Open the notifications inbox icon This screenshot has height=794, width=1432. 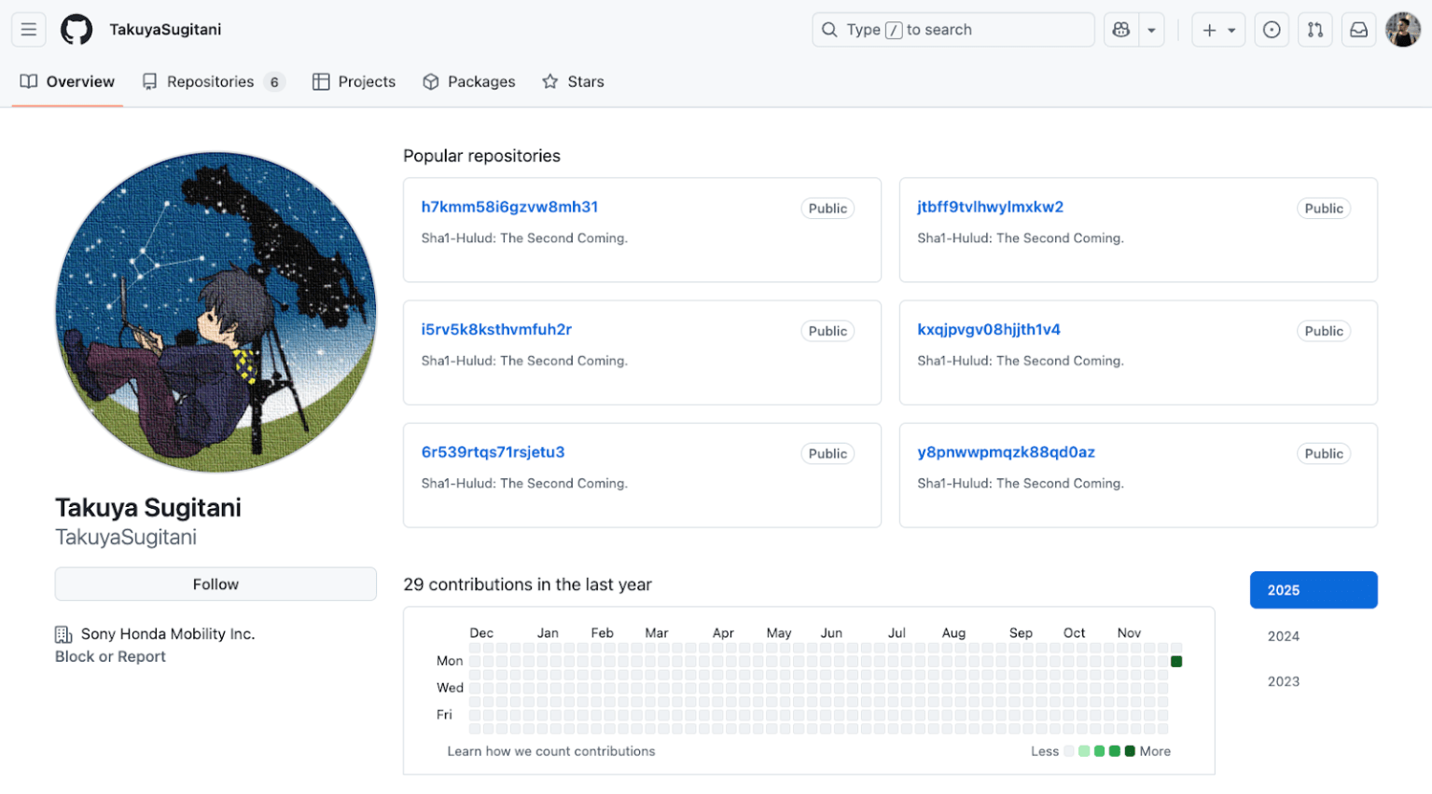(1358, 29)
